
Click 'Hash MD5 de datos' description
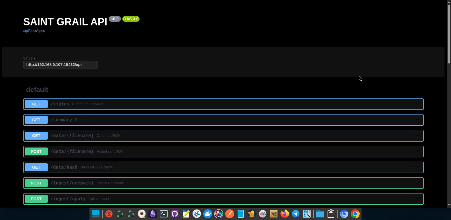pyautogui.click(x=96, y=167)
